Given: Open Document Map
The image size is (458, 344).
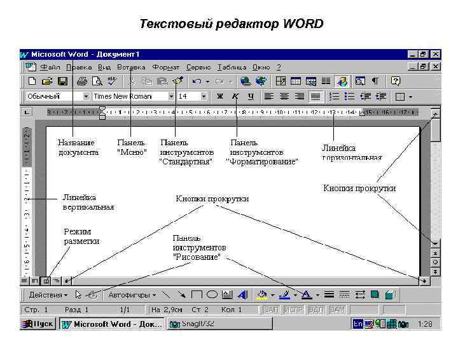Looking at the screenshot, I should pos(360,81).
